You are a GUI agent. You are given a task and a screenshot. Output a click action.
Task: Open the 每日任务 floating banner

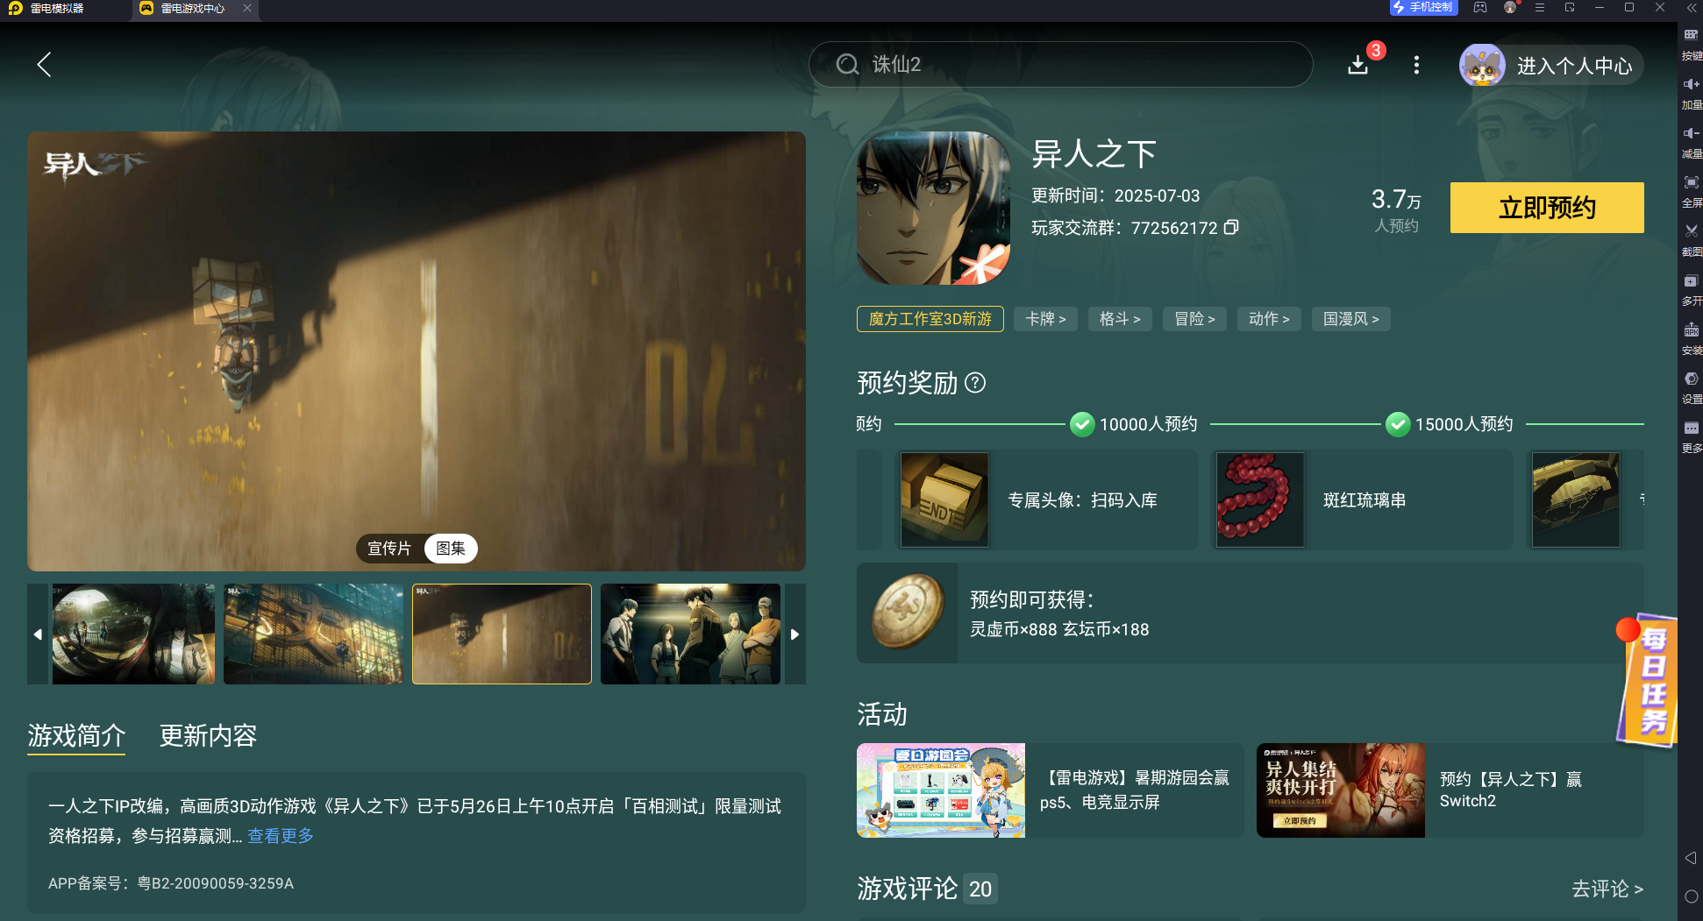[x=1647, y=681]
